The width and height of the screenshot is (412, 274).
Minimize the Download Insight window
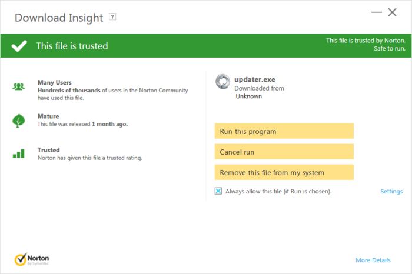[377, 12]
